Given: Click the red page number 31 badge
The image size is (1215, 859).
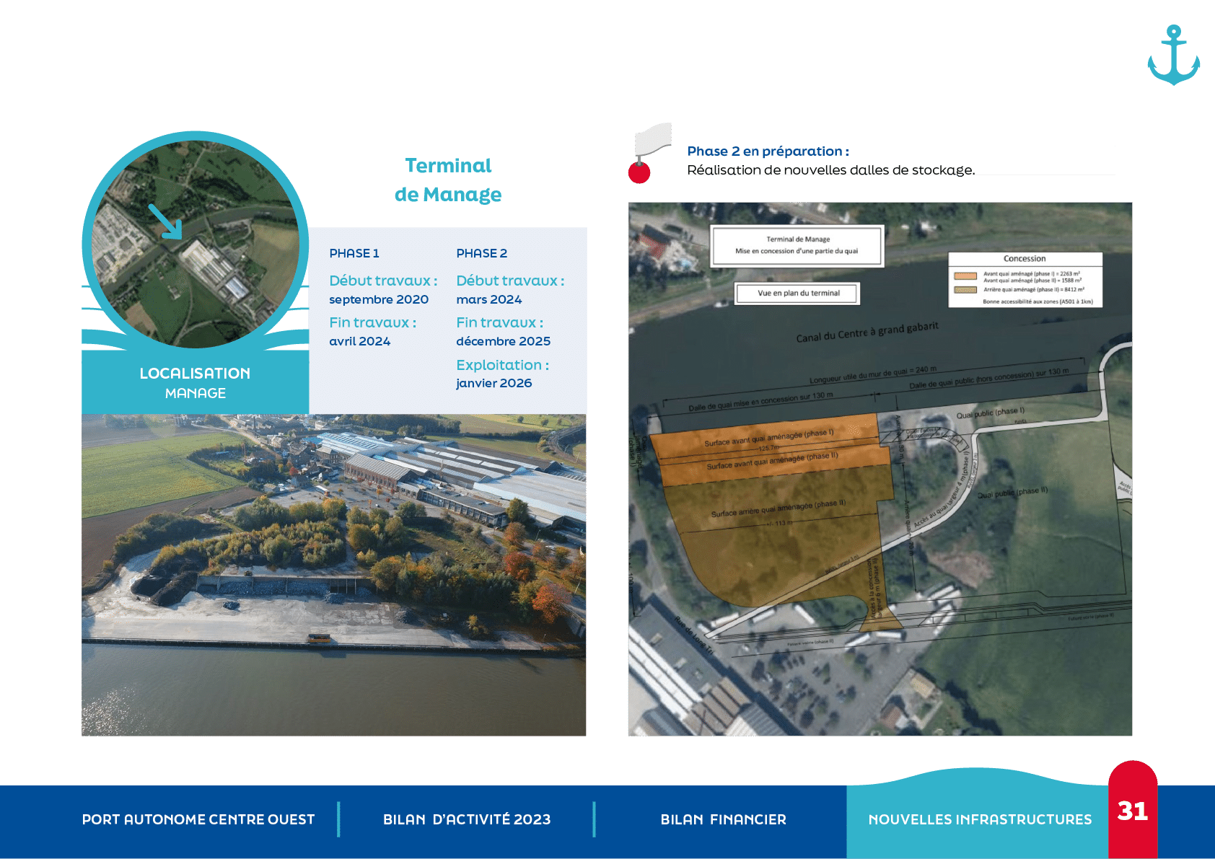Looking at the screenshot, I should [x=1132, y=811].
